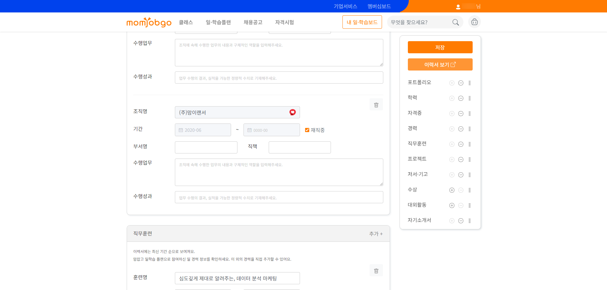Expand 직무훈련 with 추가 + button

tap(376, 234)
